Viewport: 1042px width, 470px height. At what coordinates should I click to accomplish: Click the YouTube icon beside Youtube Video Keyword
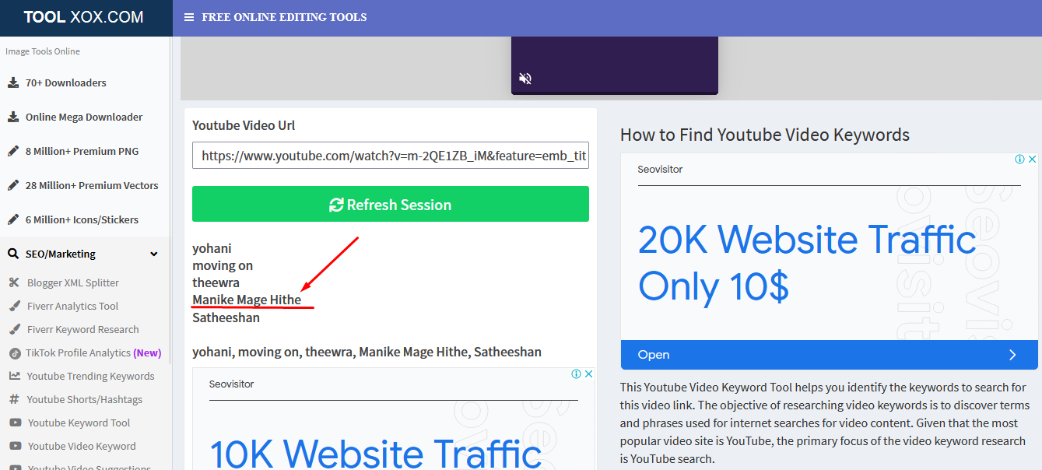15,446
